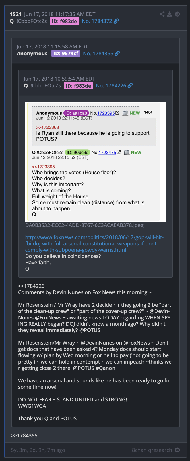This screenshot has height=461, width=190.
Task: Click the pink ID: f983de badge in nested post
Action: pyautogui.click(x=78, y=86)
